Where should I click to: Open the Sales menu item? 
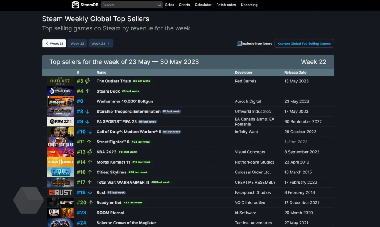[169, 5]
